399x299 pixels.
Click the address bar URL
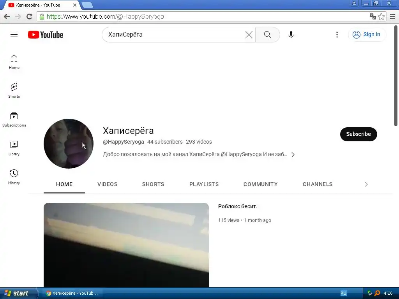tap(105, 16)
